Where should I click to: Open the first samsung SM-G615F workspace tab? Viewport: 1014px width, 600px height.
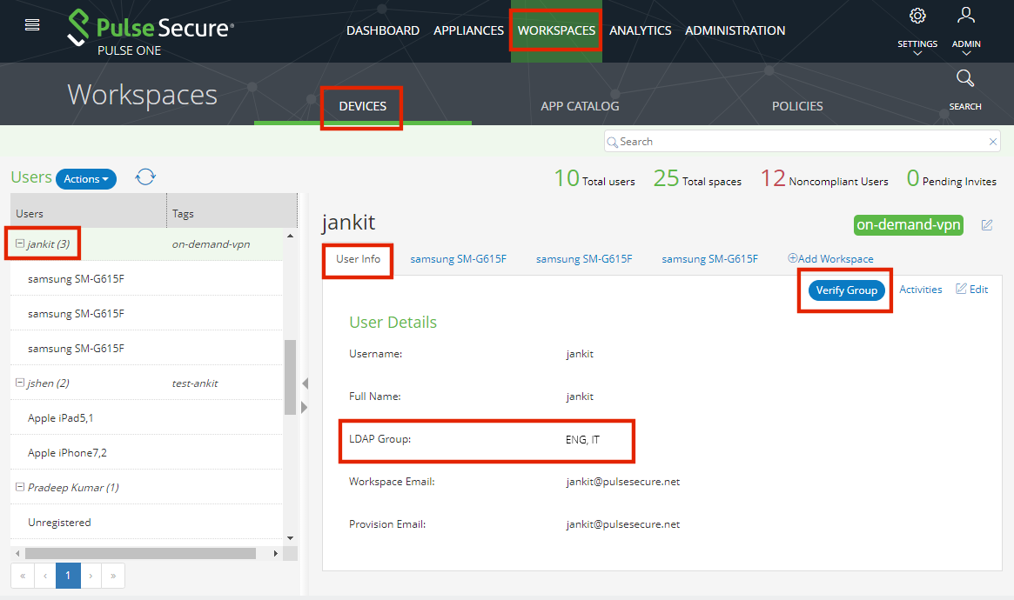[458, 259]
